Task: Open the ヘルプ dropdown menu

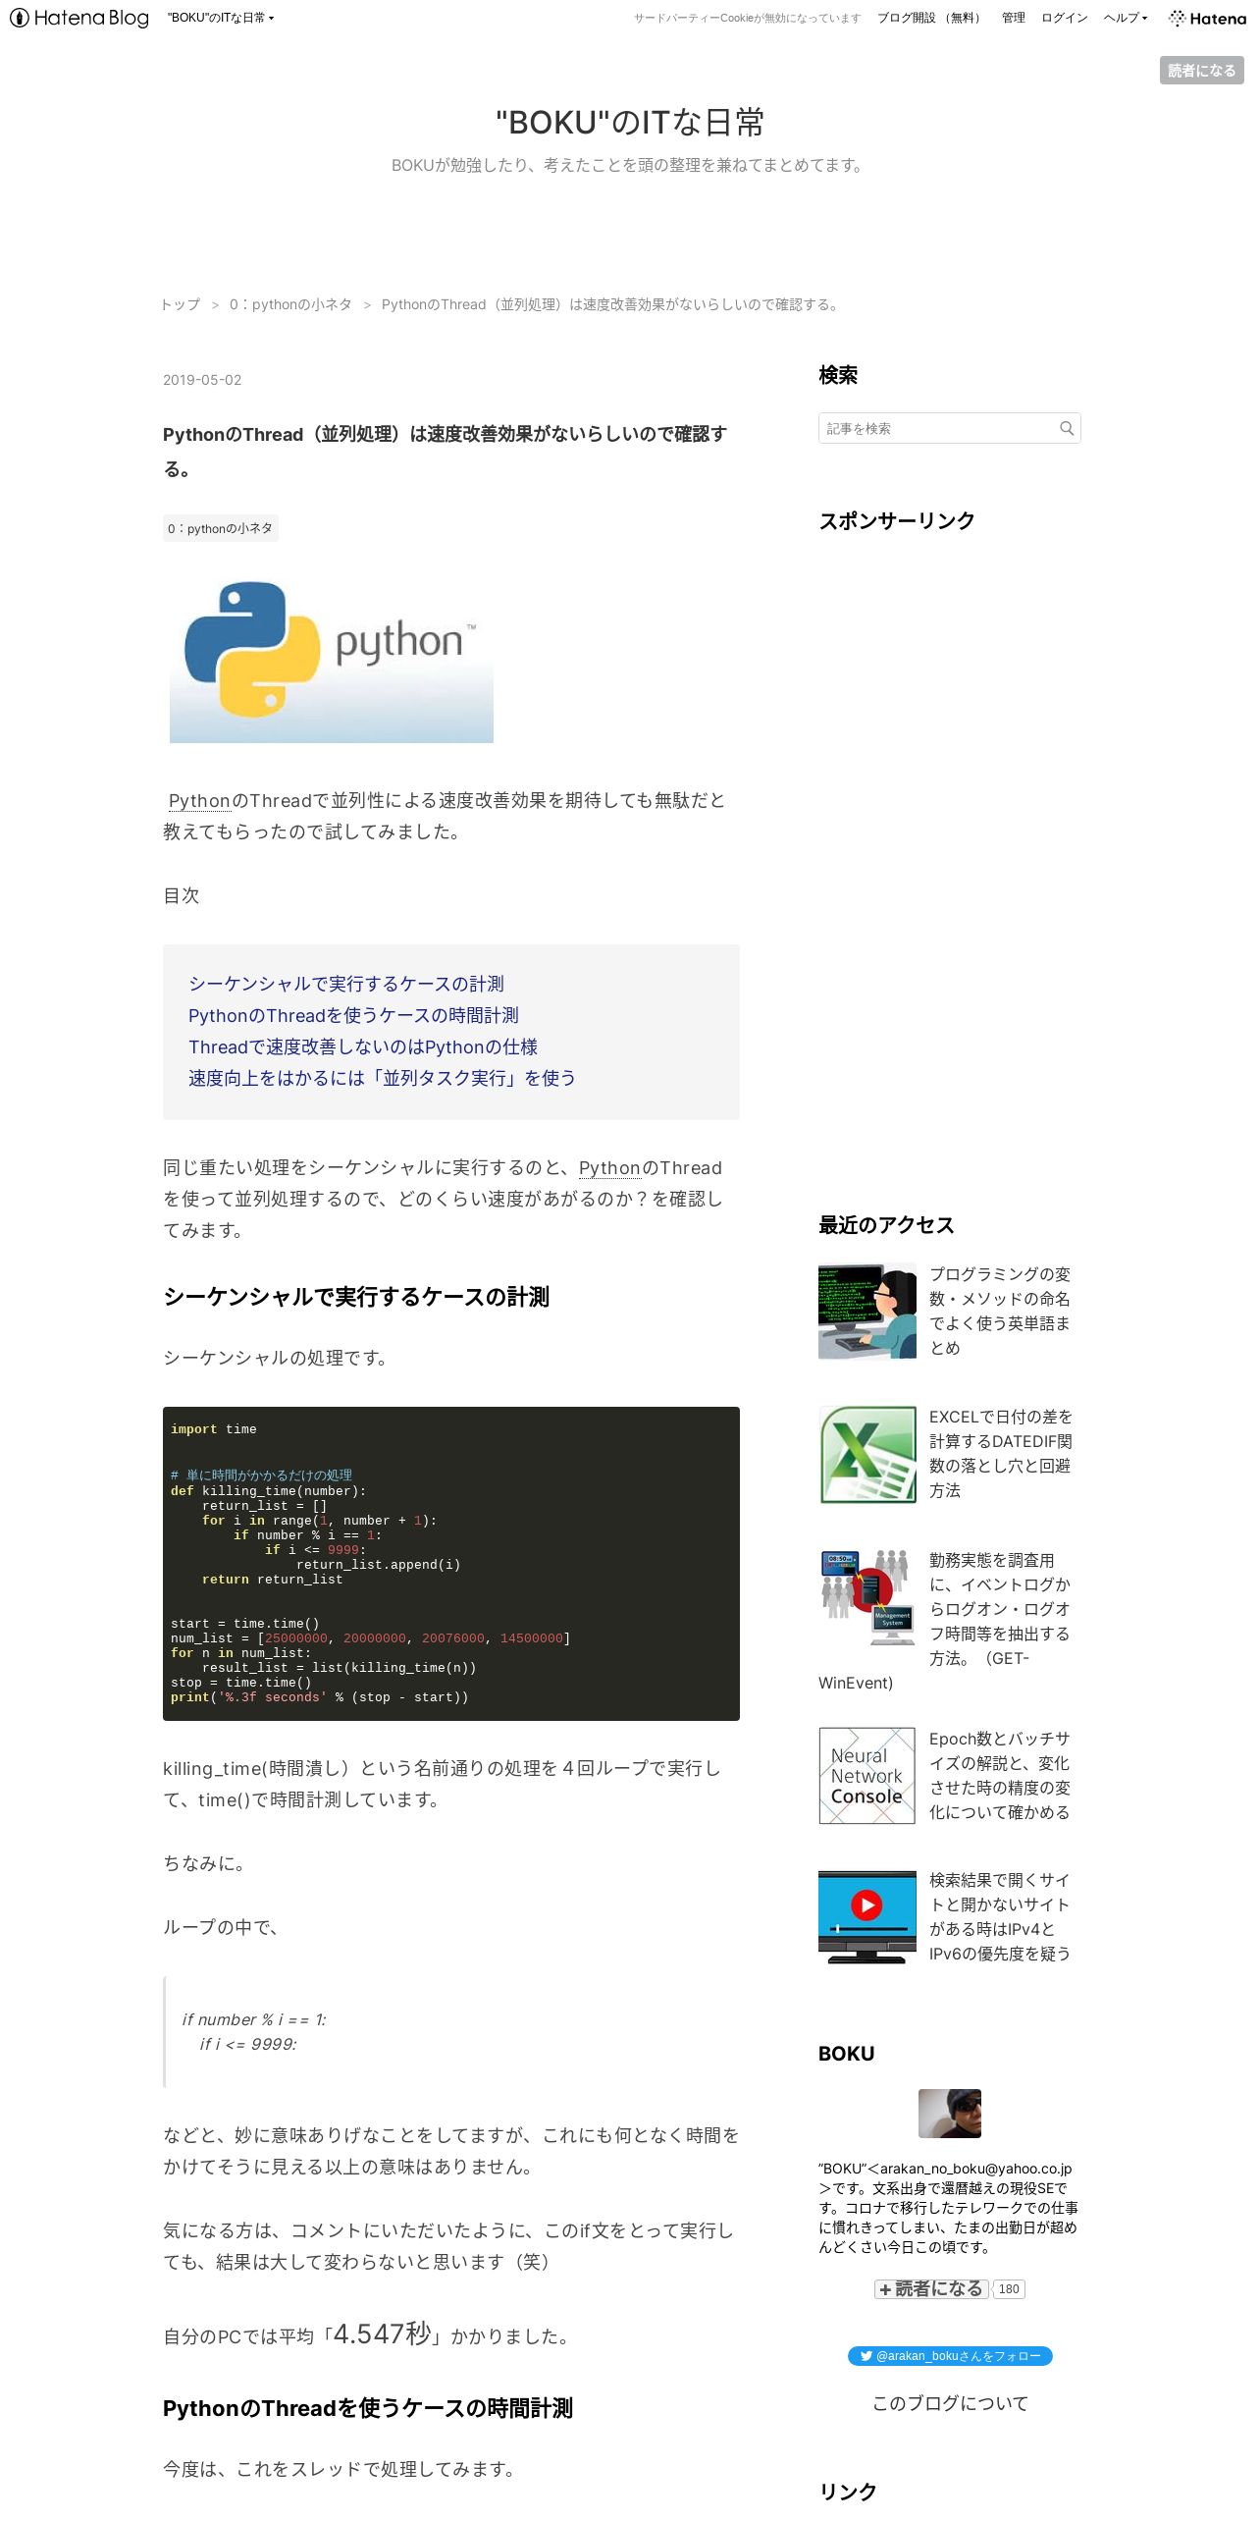Action: 1125,18
